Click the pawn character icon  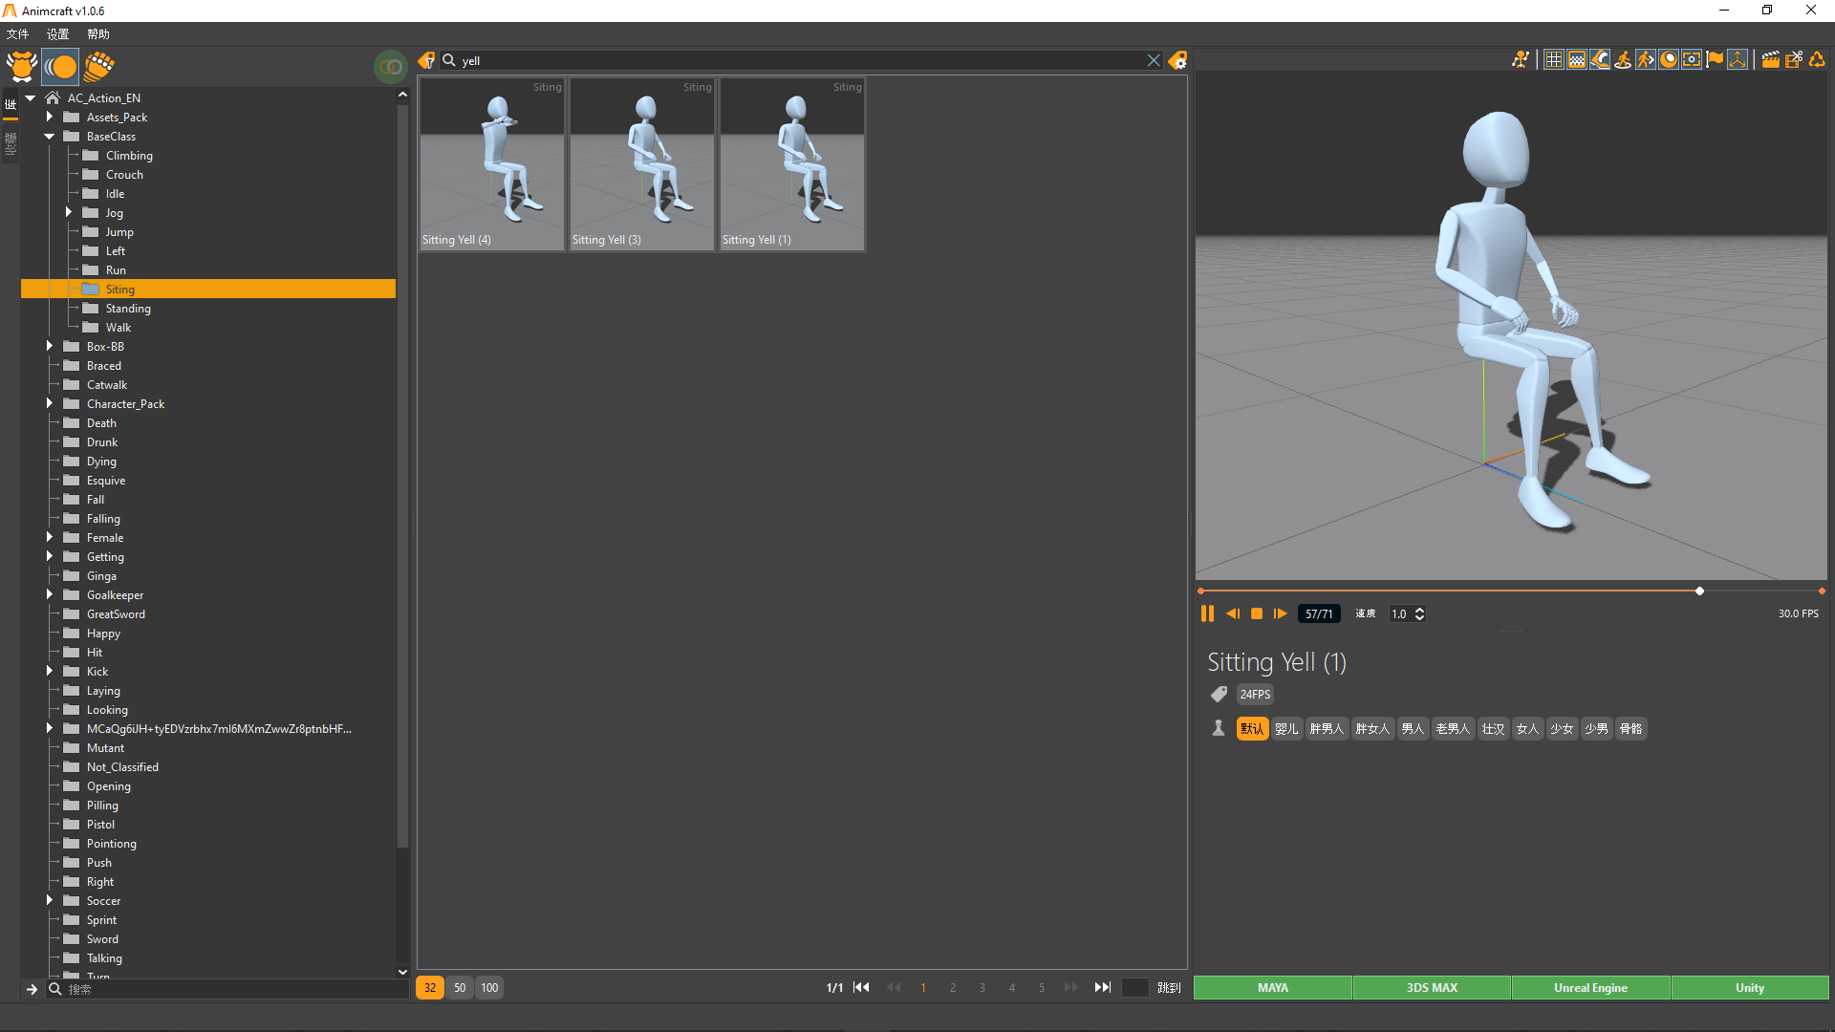coord(1219,728)
